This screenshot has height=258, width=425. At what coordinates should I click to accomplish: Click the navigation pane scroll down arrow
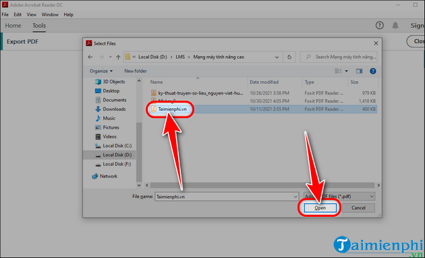coord(139,185)
